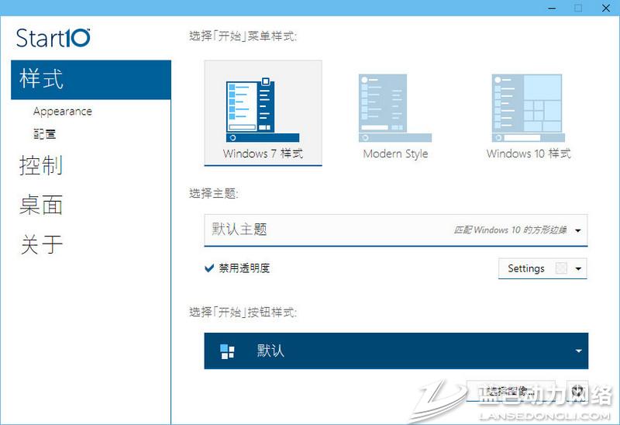Select the Appearance sub-item
This screenshot has width=620, height=425.
pyautogui.click(x=63, y=112)
